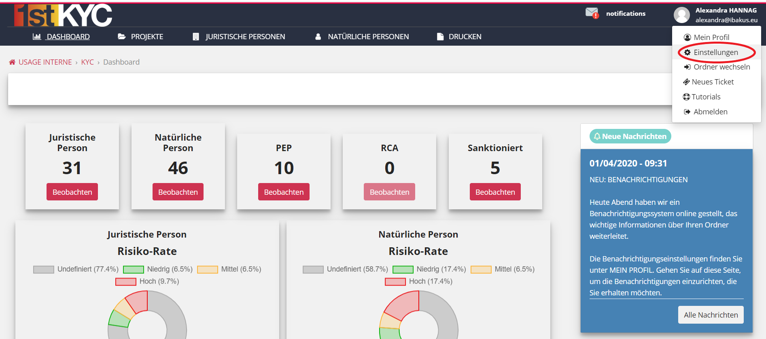Click the Alle Nachrichten button
Screen dimensions: 766x339
click(x=711, y=315)
